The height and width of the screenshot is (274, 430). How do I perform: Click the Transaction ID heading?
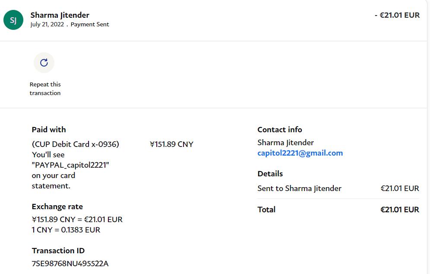(x=58, y=251)
